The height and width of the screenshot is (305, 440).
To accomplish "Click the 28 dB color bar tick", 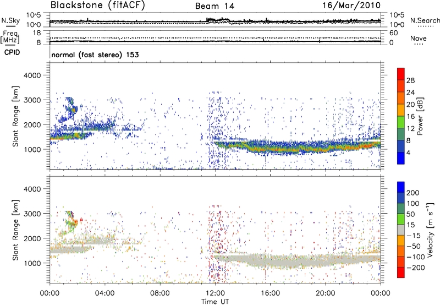I will pos(410,80).
